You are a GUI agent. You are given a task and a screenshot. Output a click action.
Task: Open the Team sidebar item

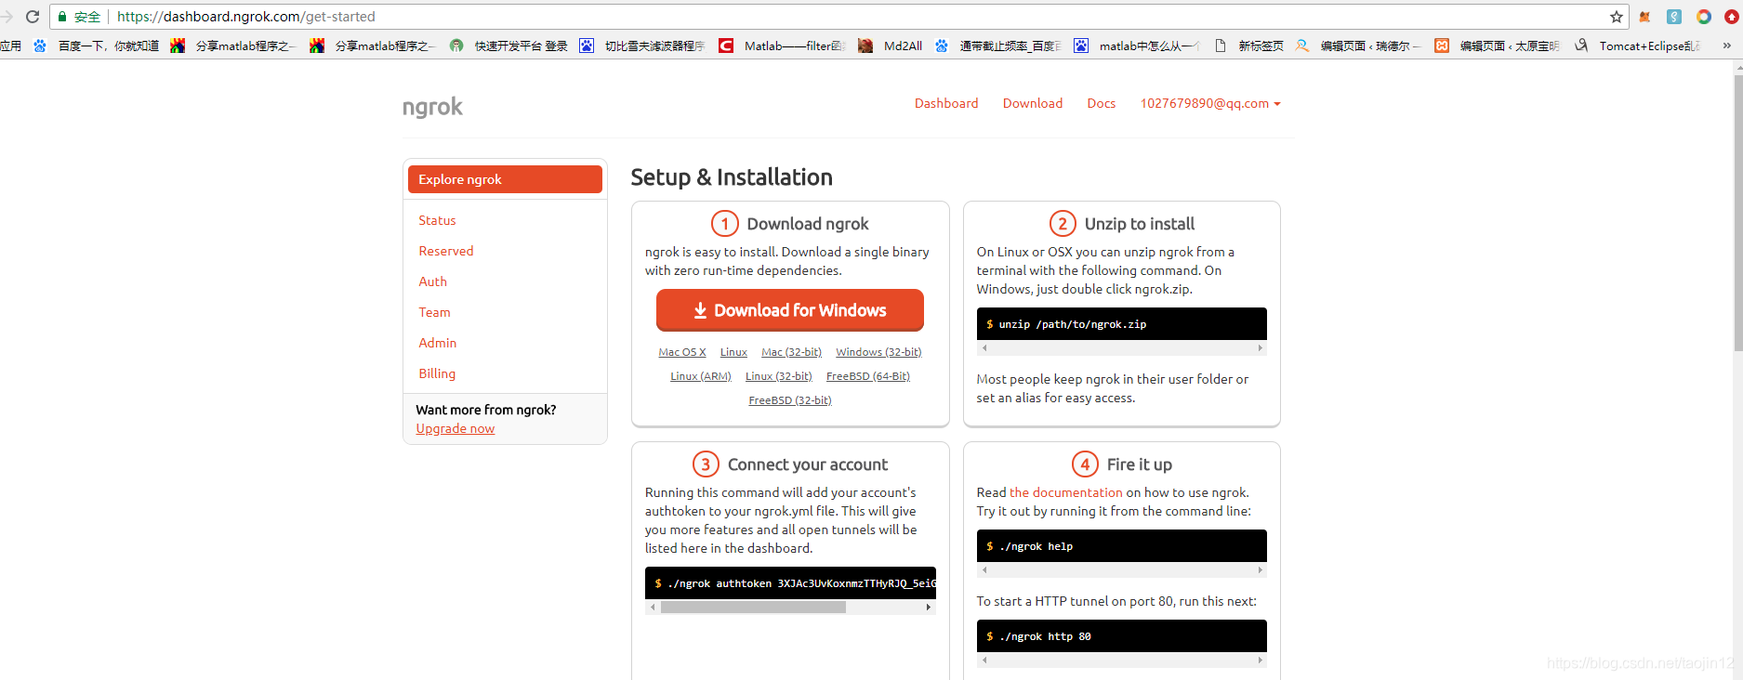point(434,312)
